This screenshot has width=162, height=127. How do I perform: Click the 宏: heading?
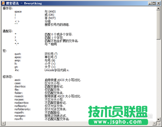coord(5,51)
